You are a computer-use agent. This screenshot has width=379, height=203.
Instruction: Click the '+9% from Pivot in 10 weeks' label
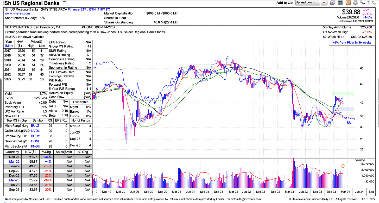point(352,43)
